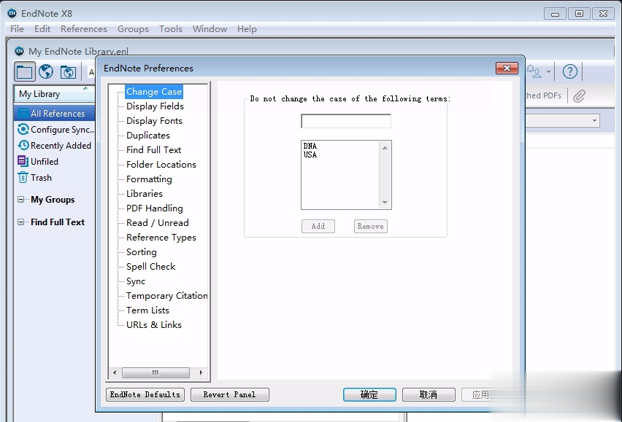Viewport: 622px width, 422px height.
Task: Click the Unfiled group icon
Action: click(23, 161)
